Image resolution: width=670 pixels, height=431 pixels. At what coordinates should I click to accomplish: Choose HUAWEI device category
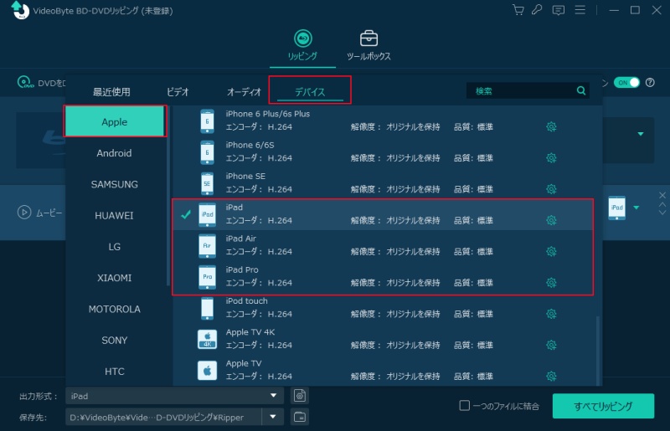[x=115, y=215]
